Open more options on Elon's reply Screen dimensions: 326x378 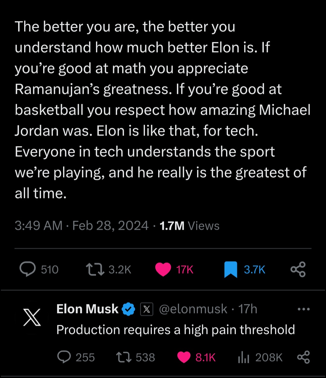pyautogui.click(x=303, y=309)
